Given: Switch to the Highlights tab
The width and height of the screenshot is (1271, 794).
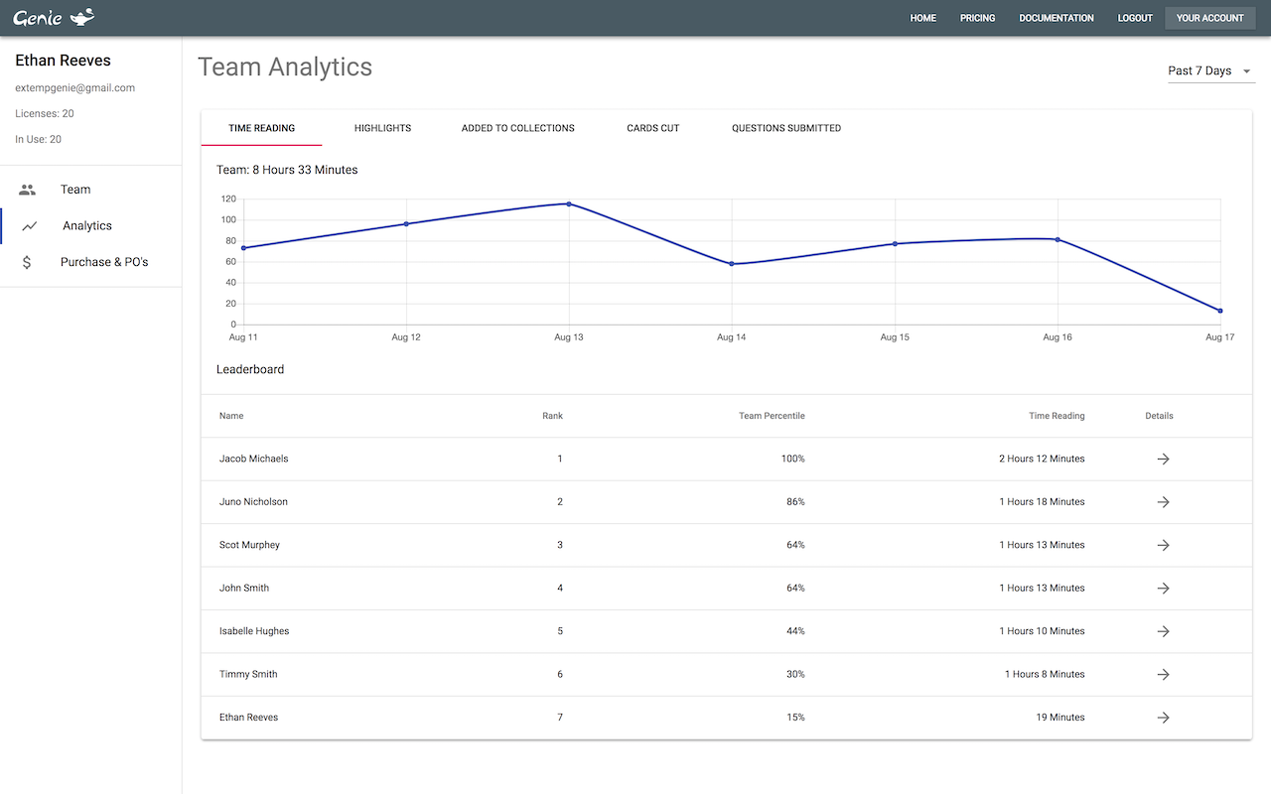Looking at the screenshot, I should pyautogui.click(x=382, y=128).
